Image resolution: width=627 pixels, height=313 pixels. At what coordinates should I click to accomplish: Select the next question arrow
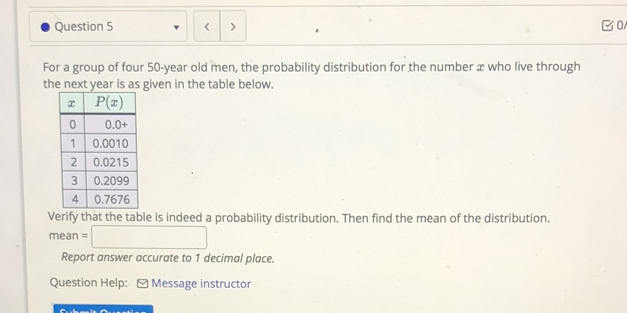(233, 26)
